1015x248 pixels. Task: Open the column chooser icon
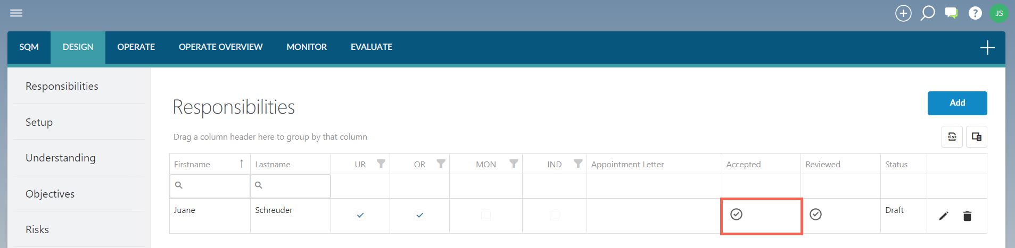[x=977, y=136]
